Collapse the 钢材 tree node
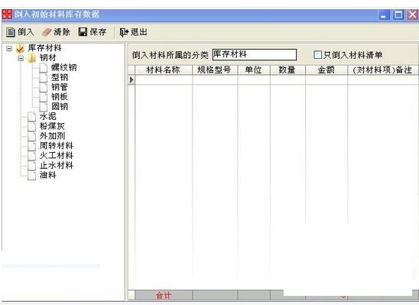 [x=21, y=58]
